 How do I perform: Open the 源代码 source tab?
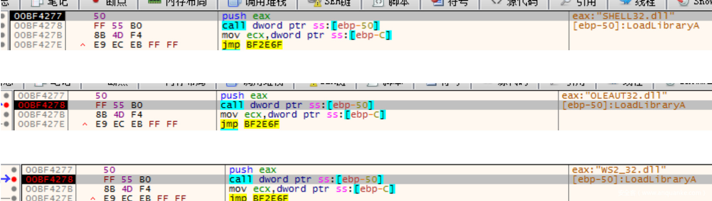(x=515, y=3)
